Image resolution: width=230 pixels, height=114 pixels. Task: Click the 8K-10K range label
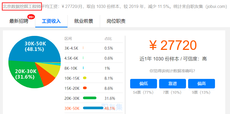(x=71, y=68)
